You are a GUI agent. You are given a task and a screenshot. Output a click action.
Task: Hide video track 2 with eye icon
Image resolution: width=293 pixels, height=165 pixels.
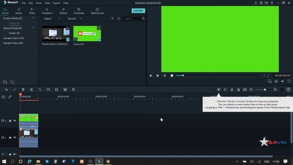[15, 121]
